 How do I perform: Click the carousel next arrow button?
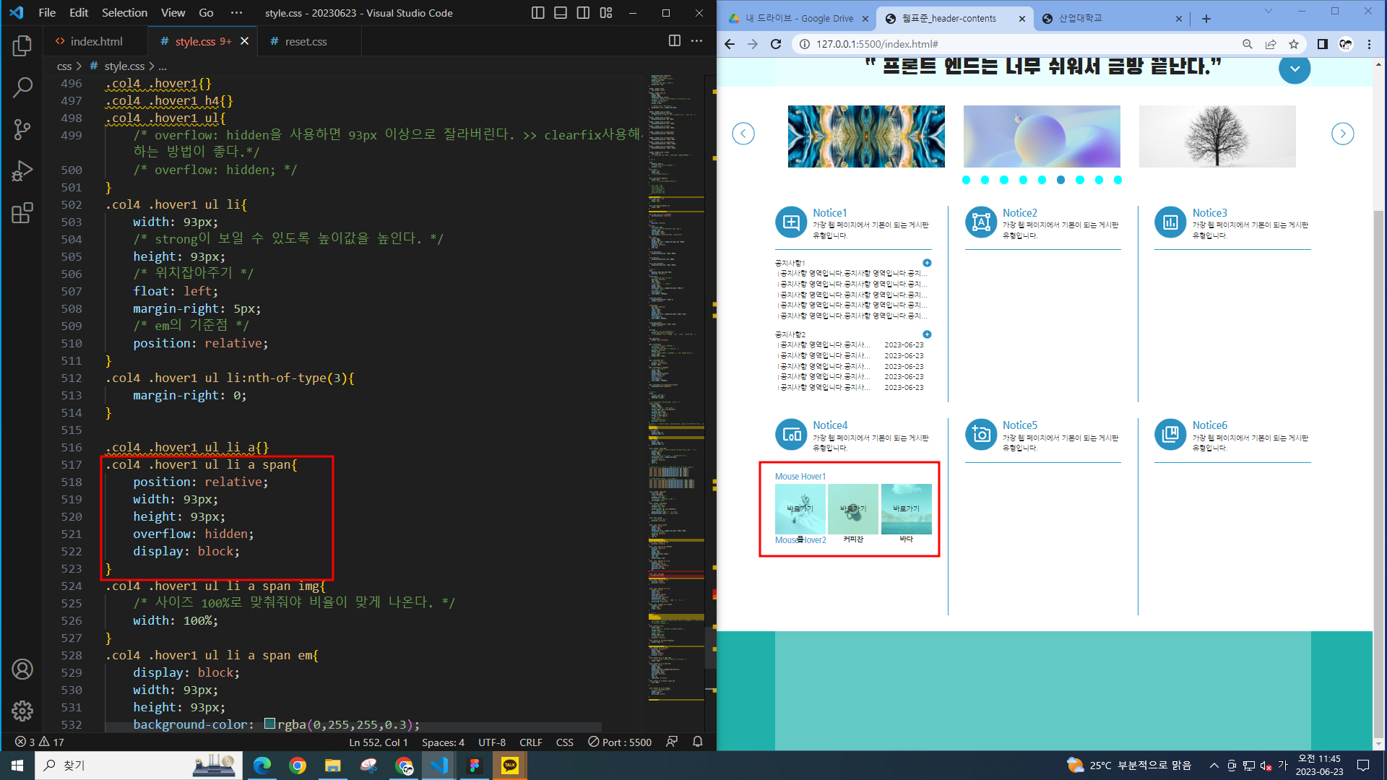pos(1342,134)
